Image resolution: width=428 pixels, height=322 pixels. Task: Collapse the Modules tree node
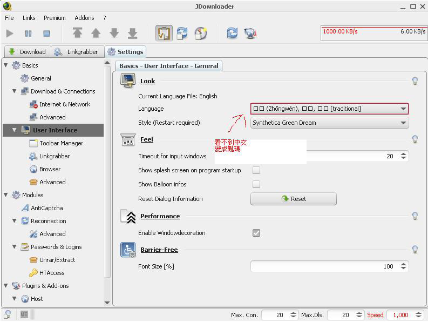6,195
